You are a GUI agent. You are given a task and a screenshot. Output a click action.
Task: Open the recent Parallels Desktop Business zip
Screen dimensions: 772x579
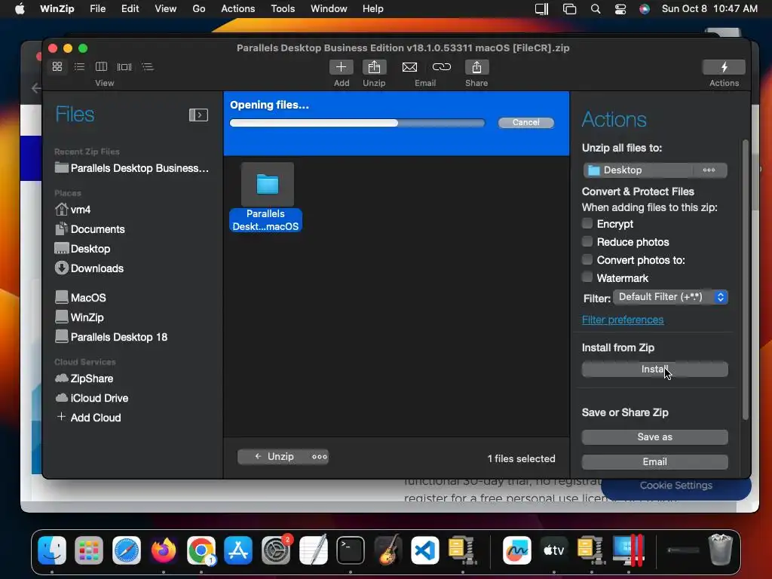[131, 168]
